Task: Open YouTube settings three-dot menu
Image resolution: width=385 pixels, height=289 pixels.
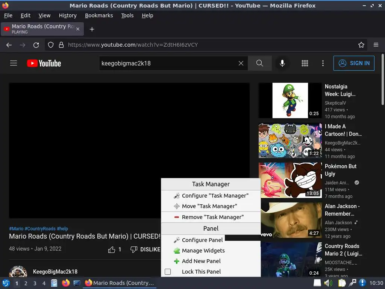Action: [x=323, y=63]
